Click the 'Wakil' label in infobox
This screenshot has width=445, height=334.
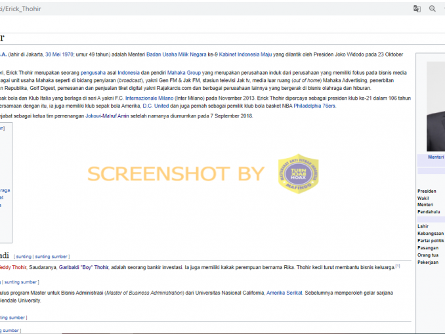coord(423,198)
